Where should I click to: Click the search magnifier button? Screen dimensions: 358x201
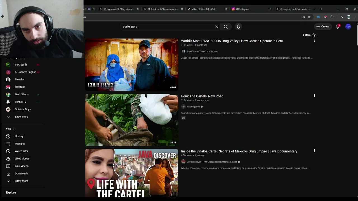226,27
